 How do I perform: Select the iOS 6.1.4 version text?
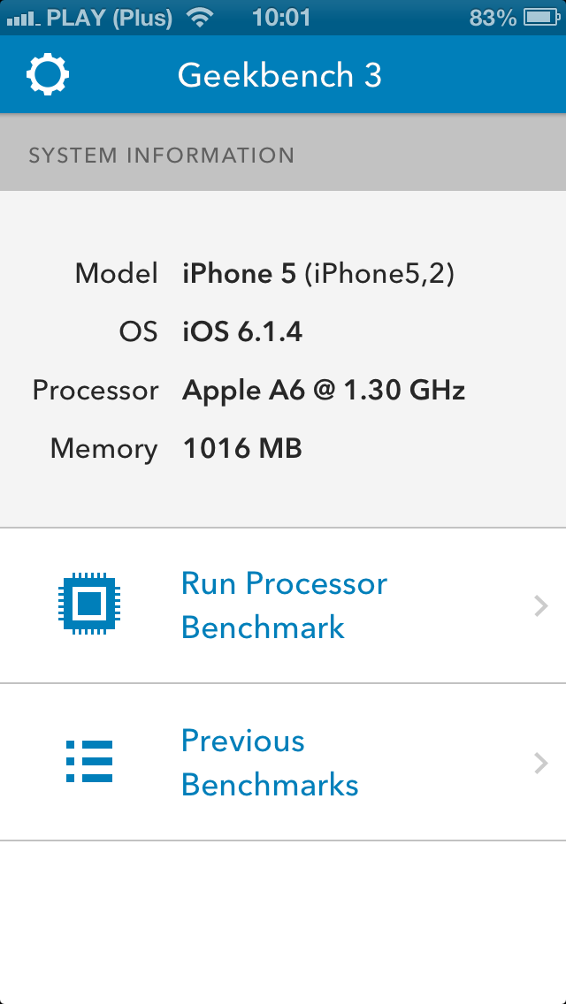pyautogui.click(x=242, y=332)
